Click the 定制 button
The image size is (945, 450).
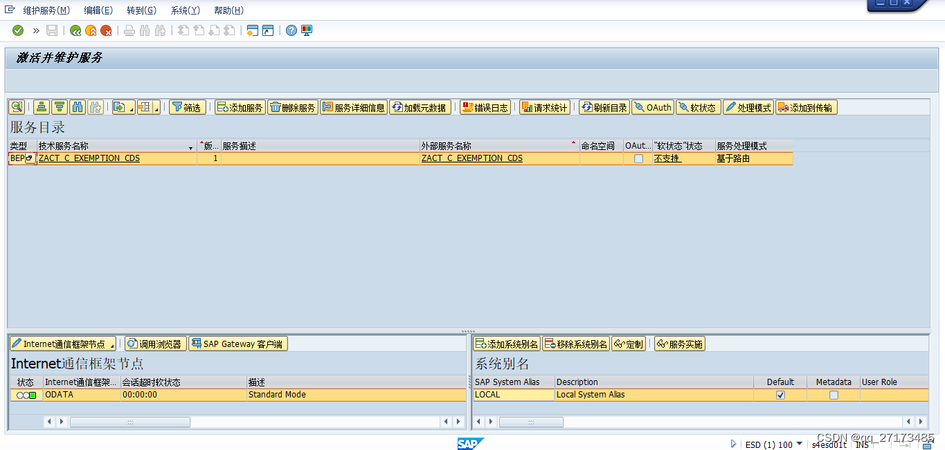pyautogui.click(x=629, y=344)
